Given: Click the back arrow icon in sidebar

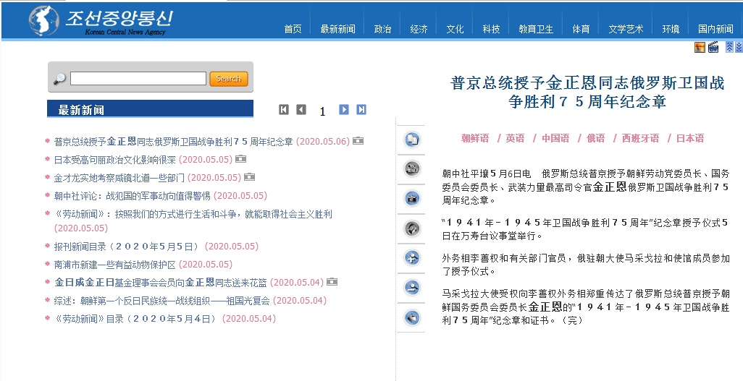Looking at the screenshot, I should coord(412,317).
